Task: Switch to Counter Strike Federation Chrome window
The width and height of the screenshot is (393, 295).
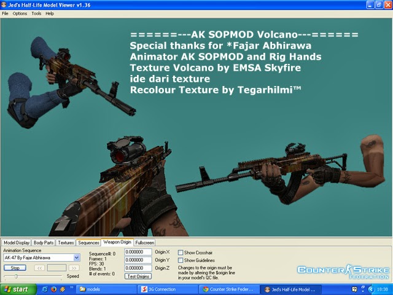Action: [x=229, y=289]
